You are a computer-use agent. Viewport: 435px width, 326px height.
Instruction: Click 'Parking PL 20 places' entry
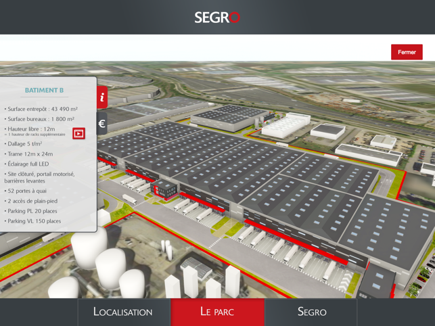[x=31, y=211]
